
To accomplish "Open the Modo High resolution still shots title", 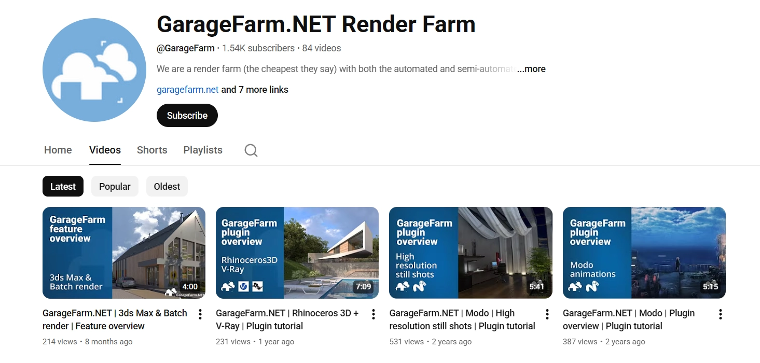I will [x=462, y=320].
